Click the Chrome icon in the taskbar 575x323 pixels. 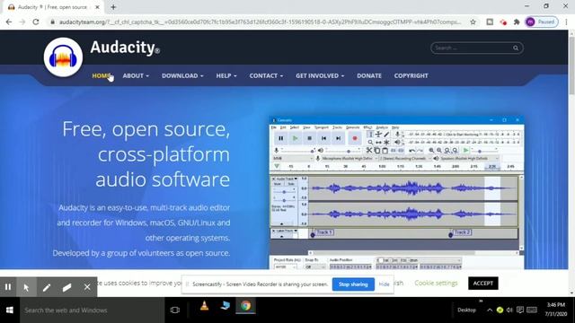[245, 306]
